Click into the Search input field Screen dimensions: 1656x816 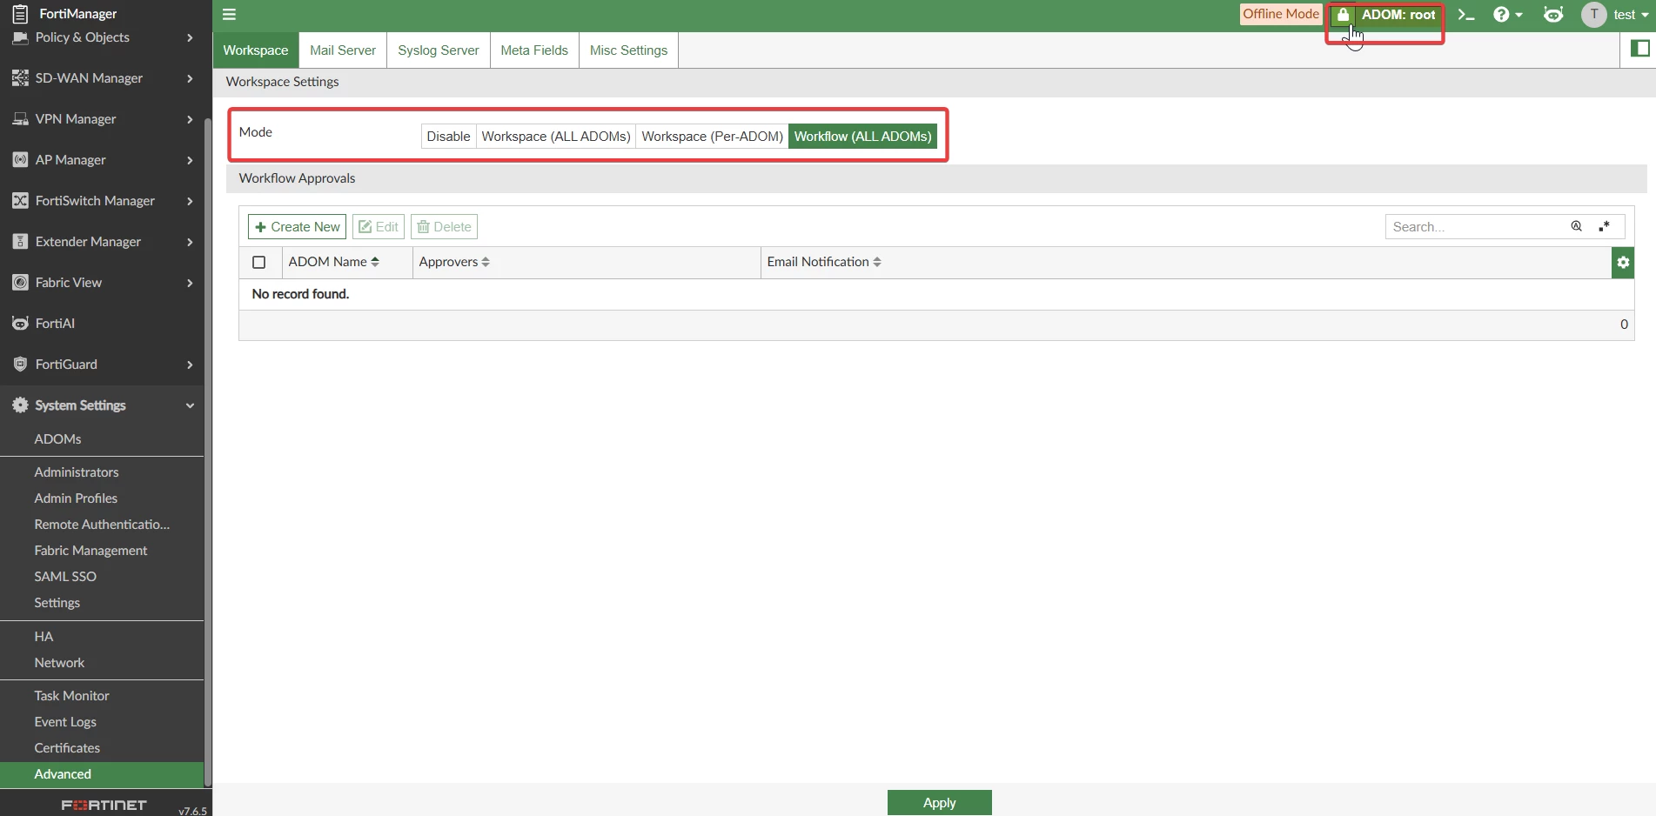point(1477,227)
